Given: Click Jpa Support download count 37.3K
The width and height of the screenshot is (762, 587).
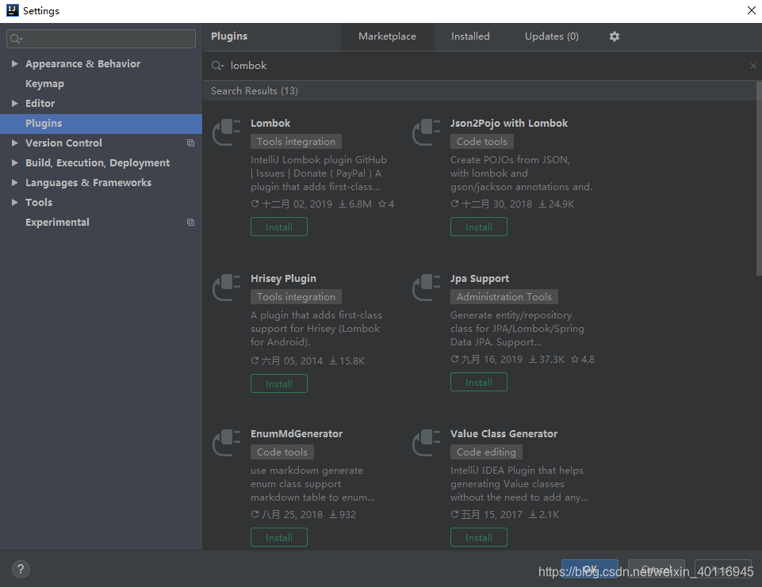Looking at the screenshot, I should [x=546, y=360].
